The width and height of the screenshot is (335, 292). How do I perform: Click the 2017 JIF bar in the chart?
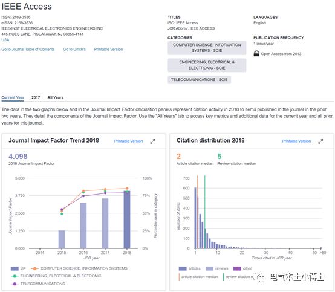pyautogui.click(x=105, y=224)
